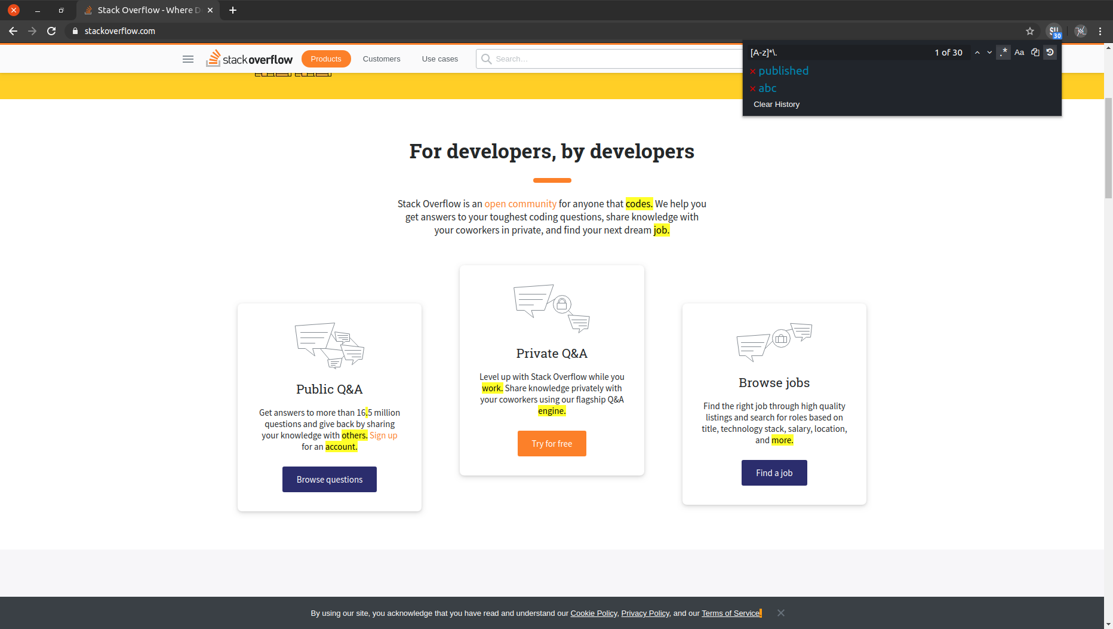Follow the 'open community' link
Image resolution: width=1113 pixels, height=629 pixels.
(520, 204)
